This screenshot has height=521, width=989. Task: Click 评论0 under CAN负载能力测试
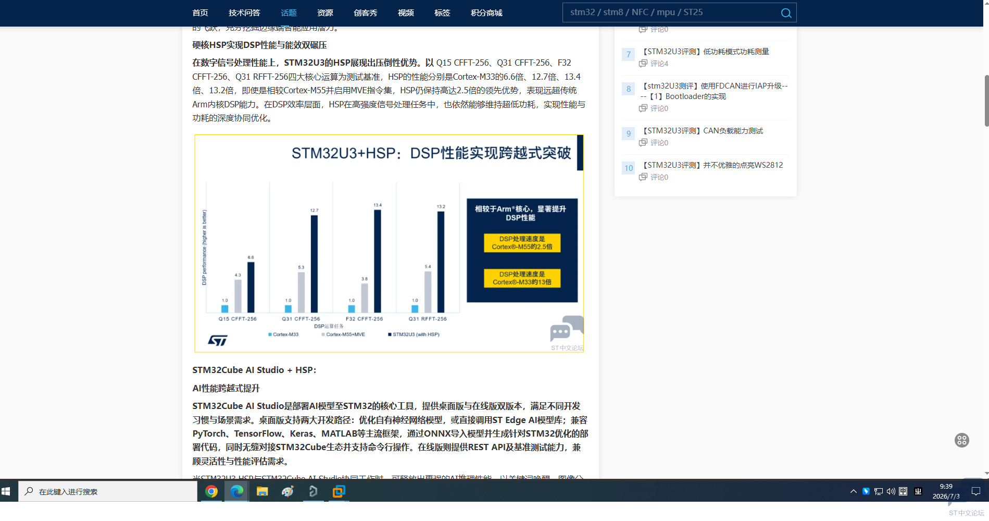[659, 143]
